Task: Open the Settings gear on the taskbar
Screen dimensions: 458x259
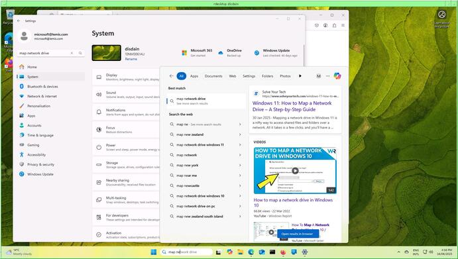Action: pos(305,252)
